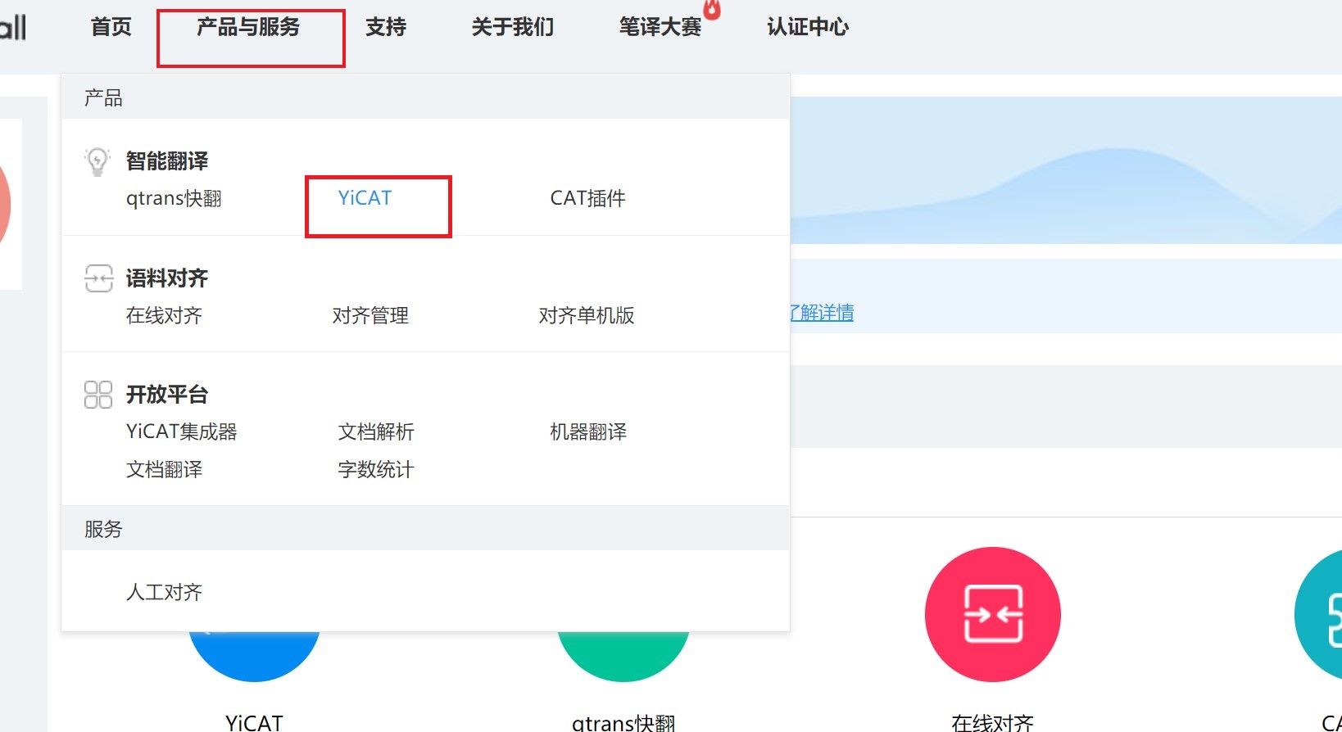
Task: Click the lightbulb icon beside 智能翻译
Action: pyautogui.click(x=97, y=161)
